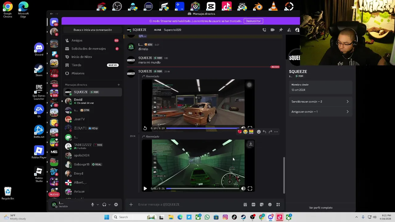Click the chat scrollbar thumb
395x222 pixels.
284,175
